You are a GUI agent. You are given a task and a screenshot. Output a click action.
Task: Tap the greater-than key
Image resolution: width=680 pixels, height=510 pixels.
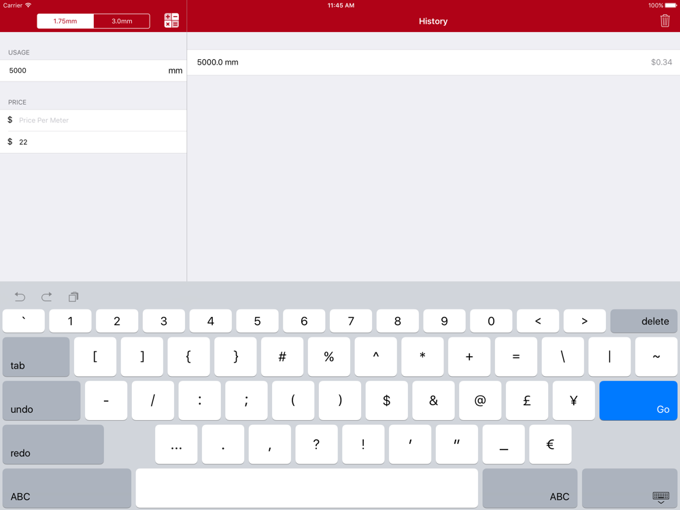pyautogui.click(x=585, y=321)
